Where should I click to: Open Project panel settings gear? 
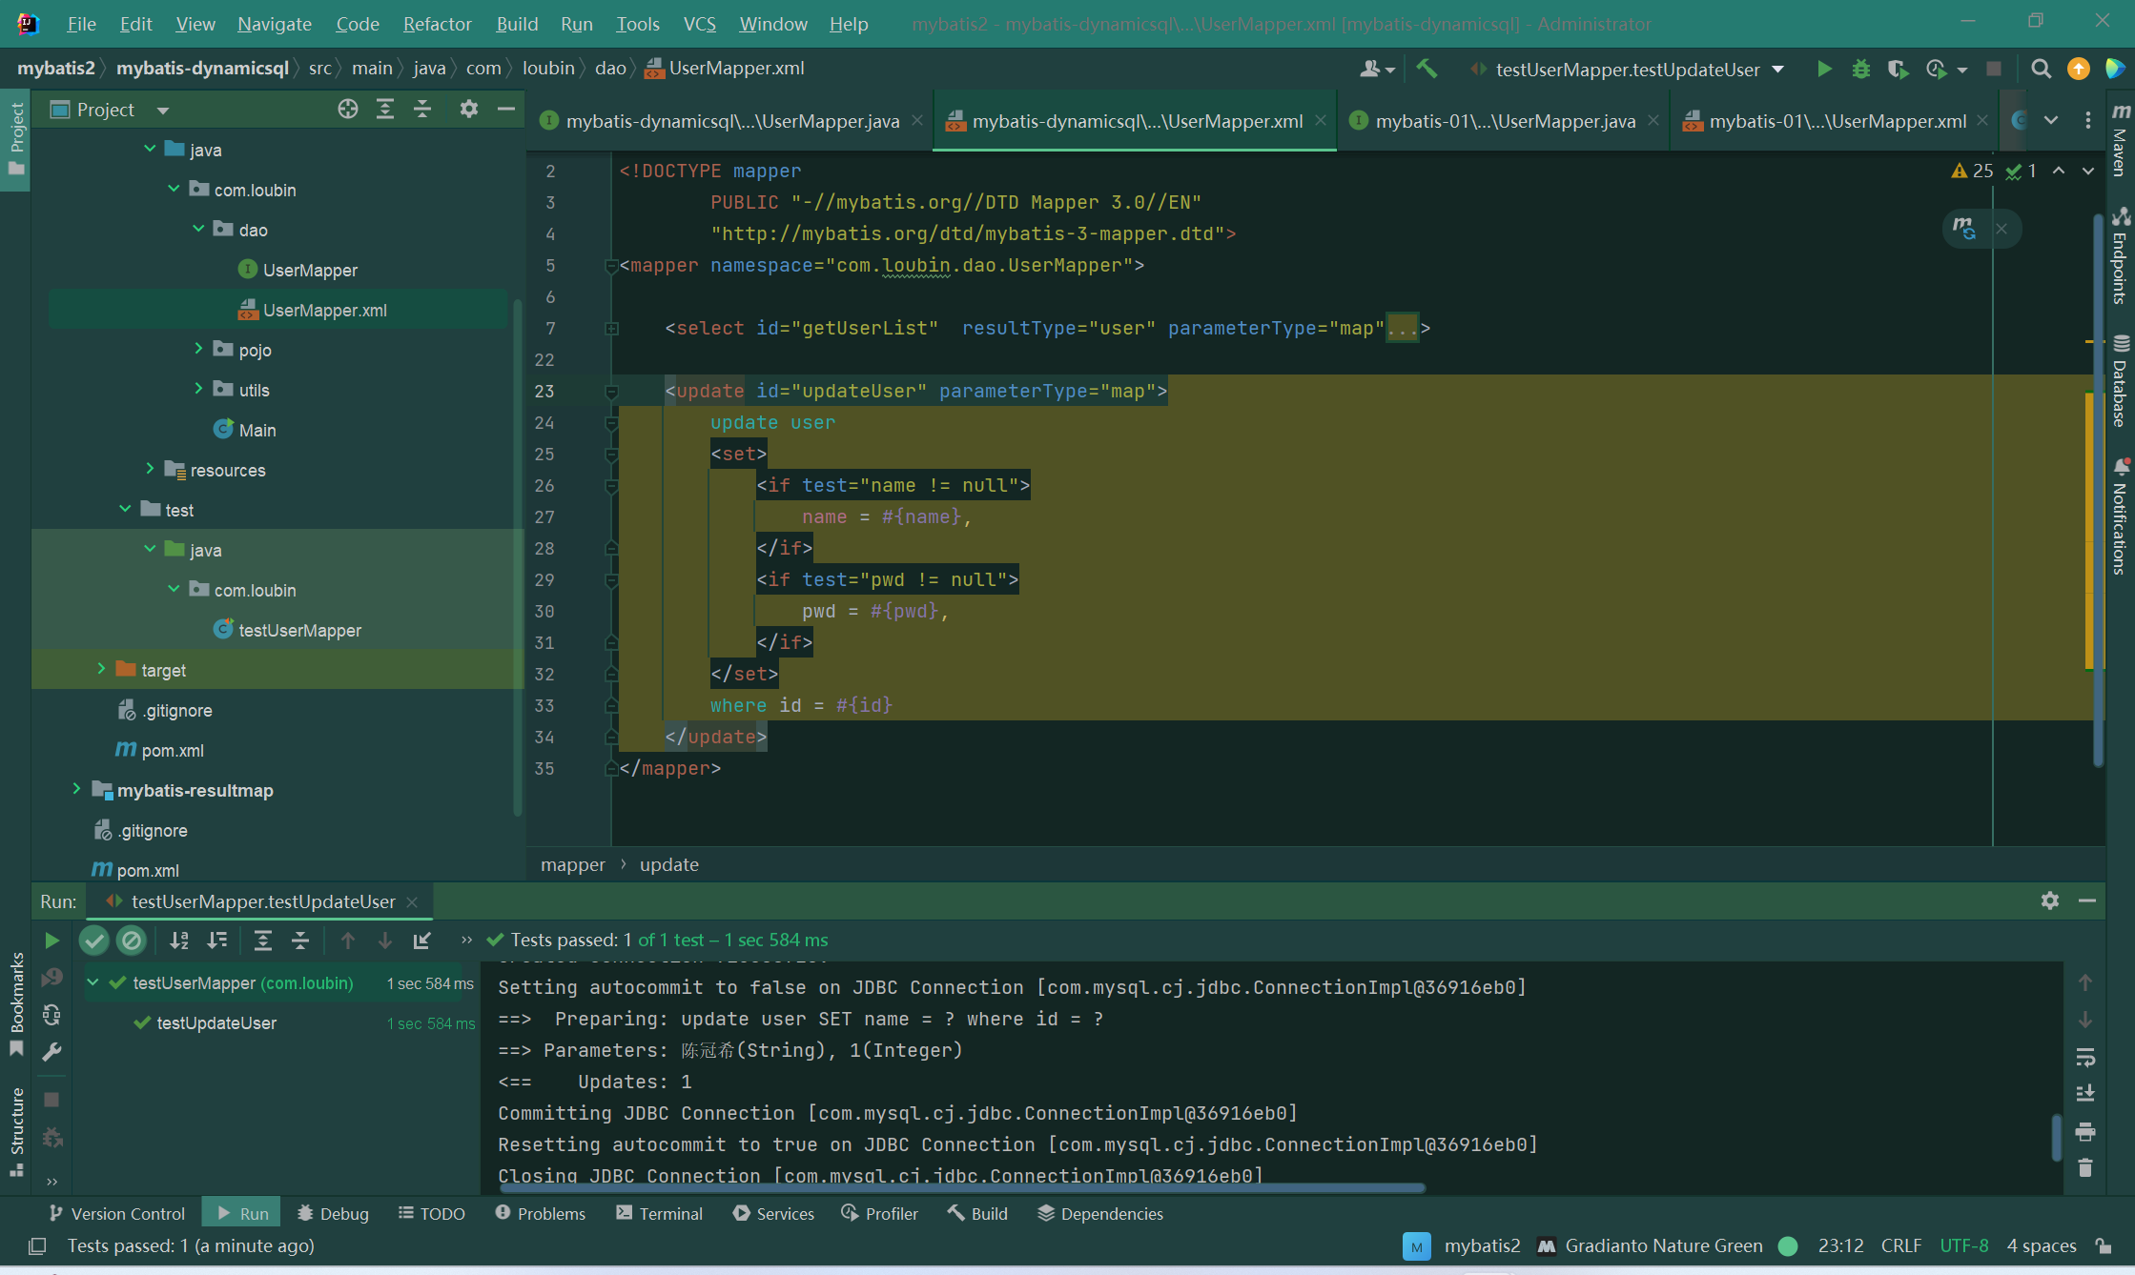click(468, 110)
